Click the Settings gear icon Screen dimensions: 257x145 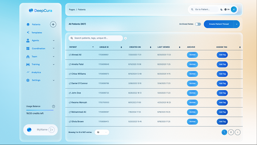coord(28,80)
